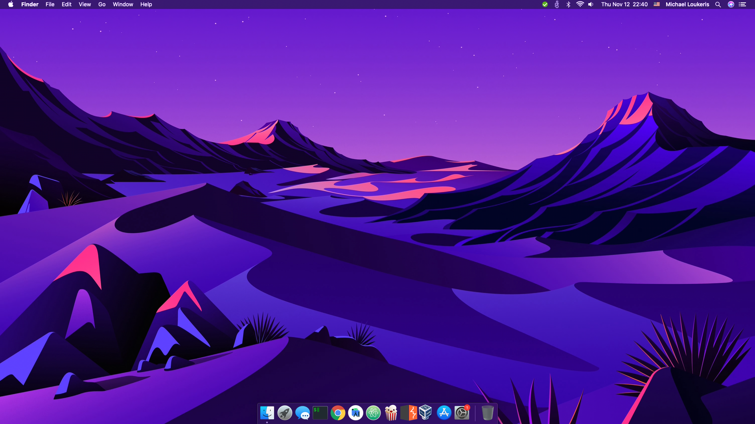Open System Preferences with update badge
This screenshot has height=424, width=755.
(462, 413)
